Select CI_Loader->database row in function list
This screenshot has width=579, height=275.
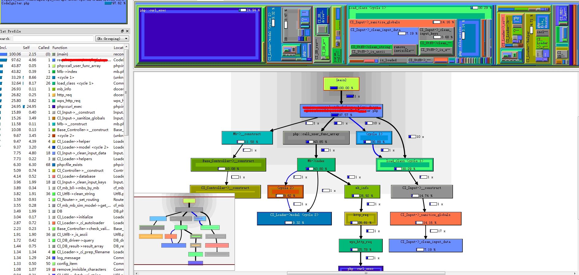[62, 176]
